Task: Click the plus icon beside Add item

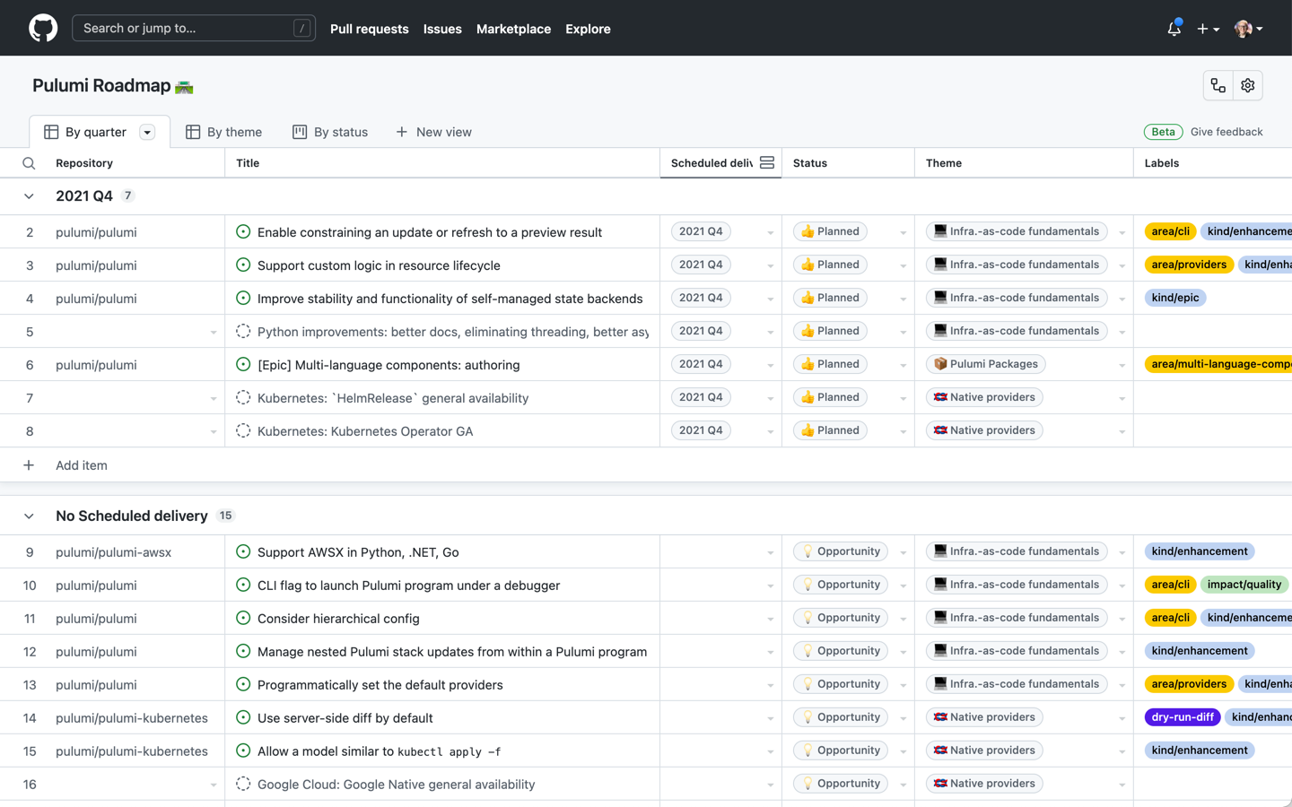Action: tap(29, 465)
